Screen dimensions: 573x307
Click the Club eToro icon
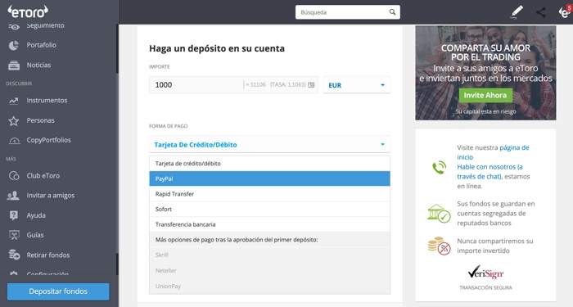[14, 176]
